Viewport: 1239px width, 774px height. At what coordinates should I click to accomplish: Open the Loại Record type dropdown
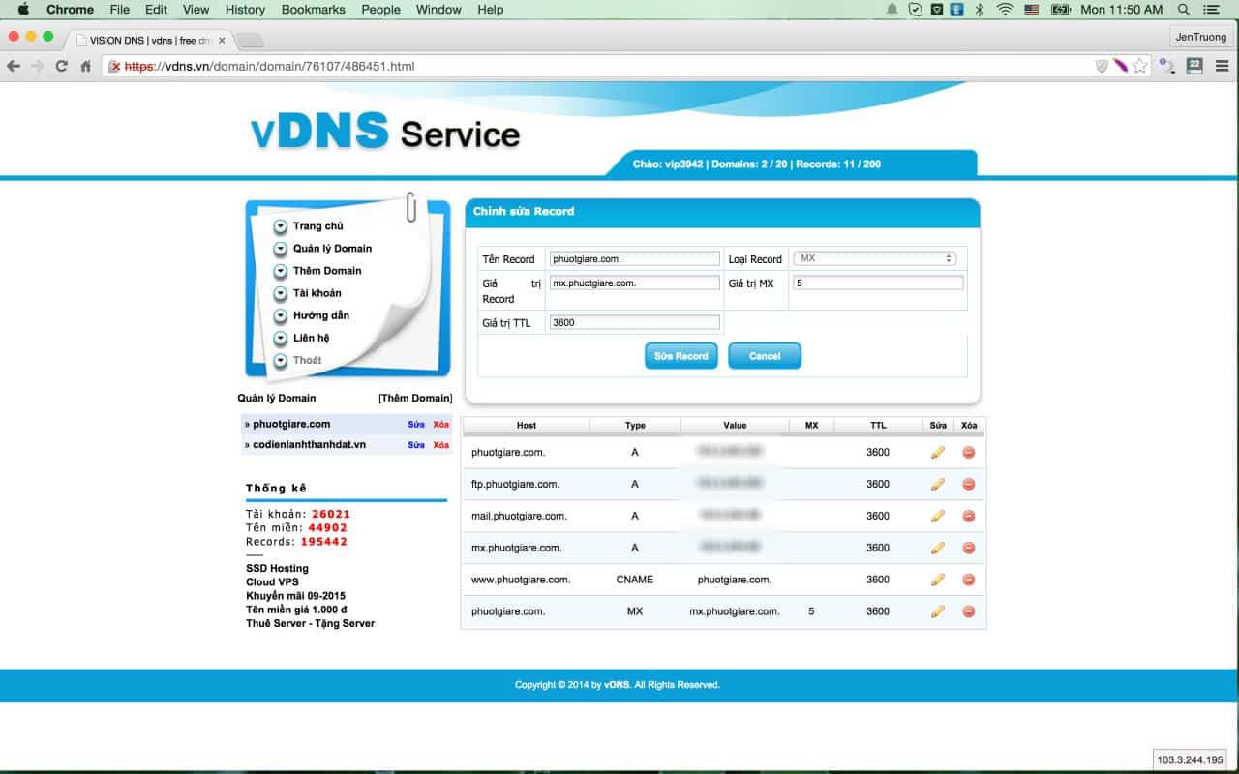coord(875,258)
